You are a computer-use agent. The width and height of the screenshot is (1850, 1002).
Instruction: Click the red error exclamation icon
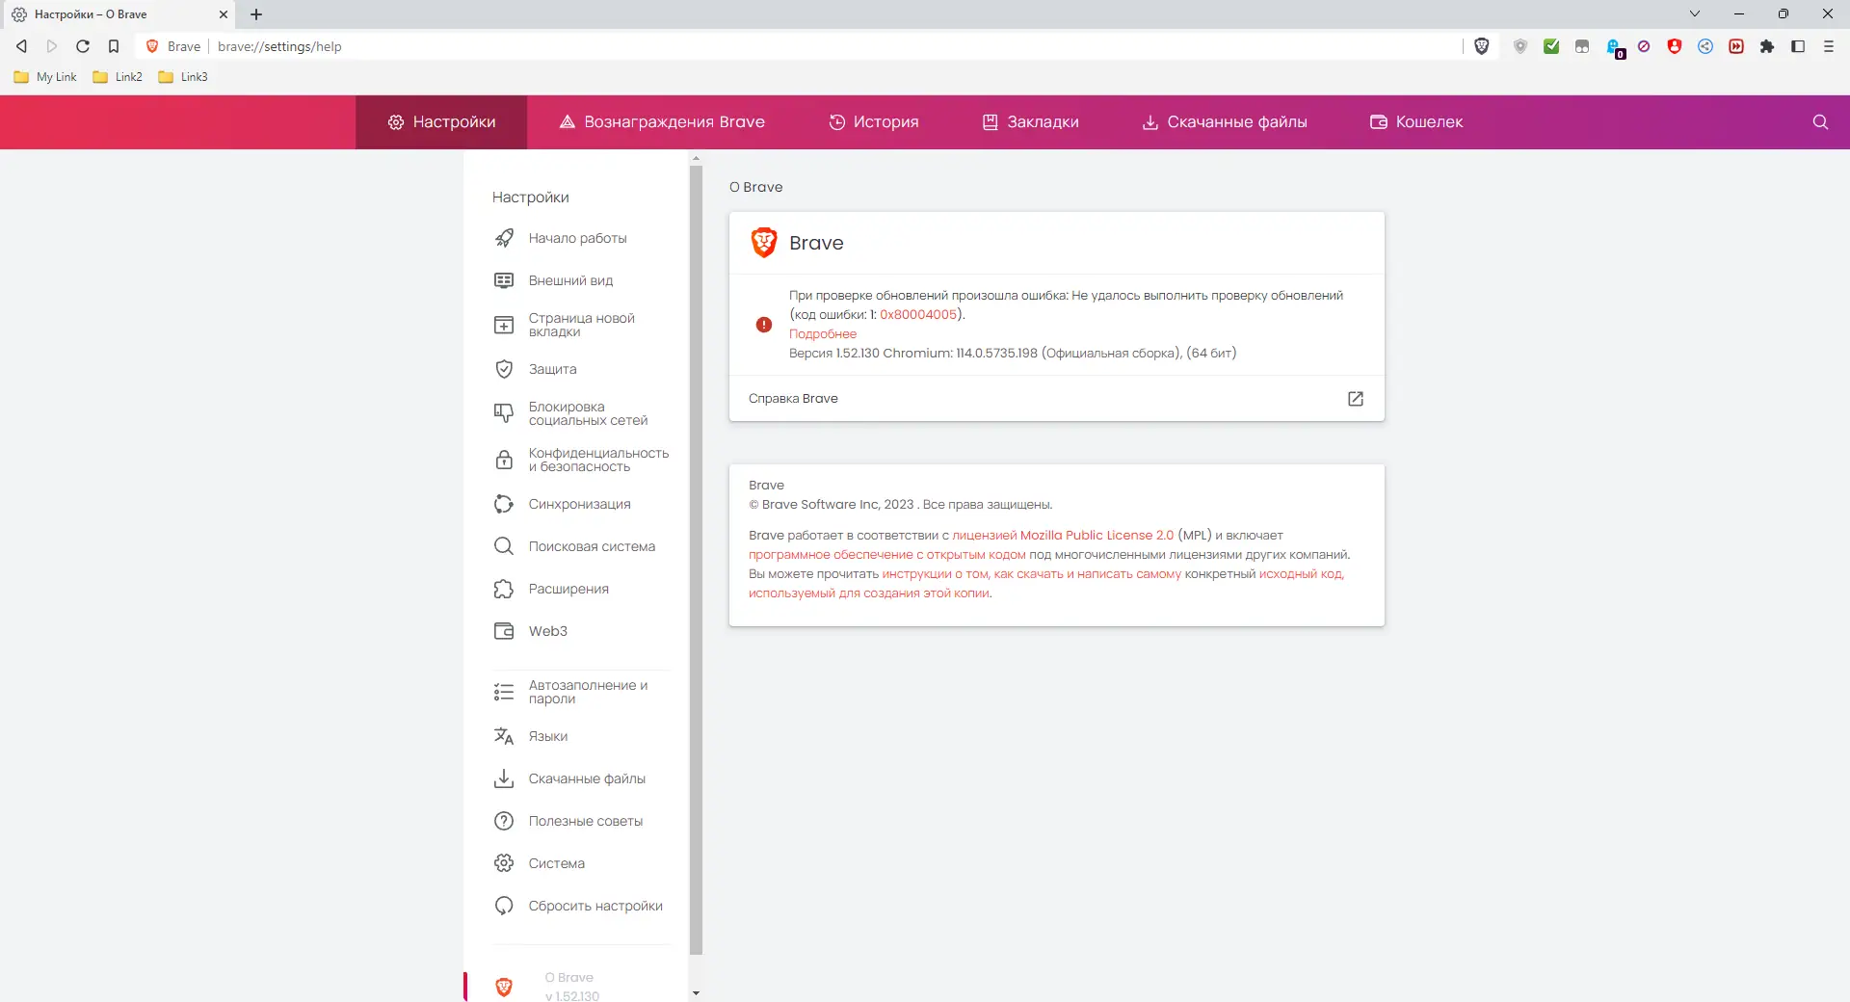coord(764,325)
